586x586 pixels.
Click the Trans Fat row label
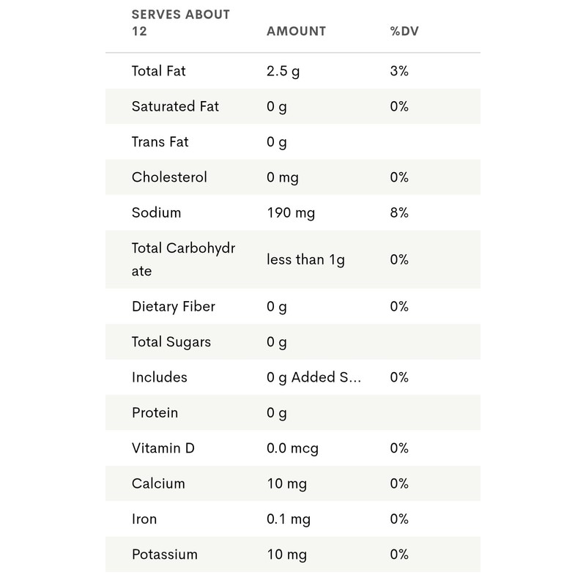tap(160, 142)
